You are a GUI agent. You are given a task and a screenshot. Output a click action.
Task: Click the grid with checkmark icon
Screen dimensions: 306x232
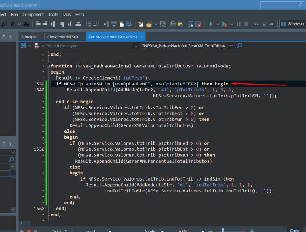coord(89,24)
